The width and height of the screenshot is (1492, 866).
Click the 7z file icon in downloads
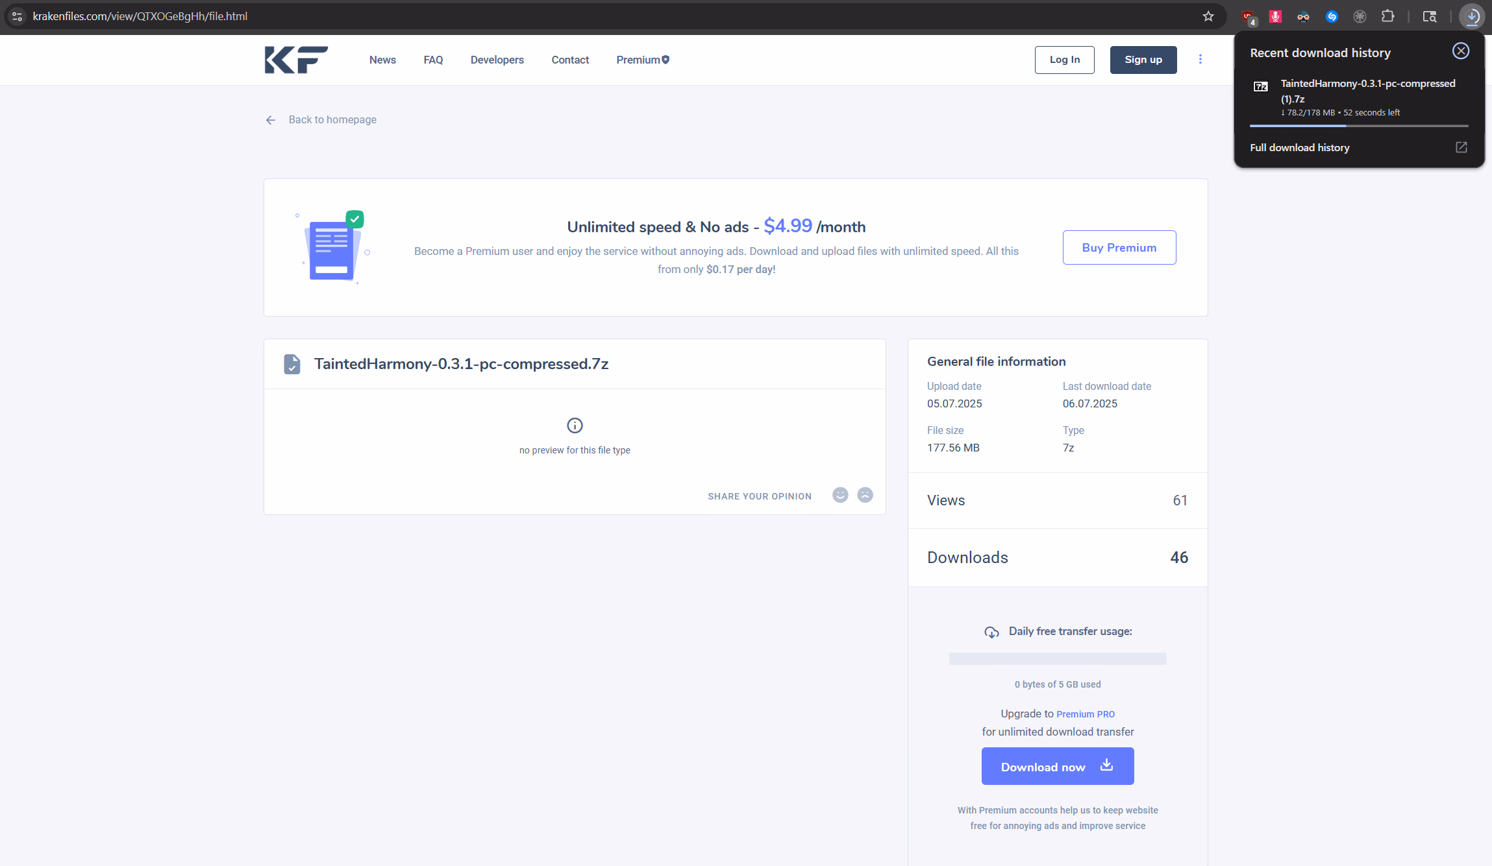(x=1260, y=86)
